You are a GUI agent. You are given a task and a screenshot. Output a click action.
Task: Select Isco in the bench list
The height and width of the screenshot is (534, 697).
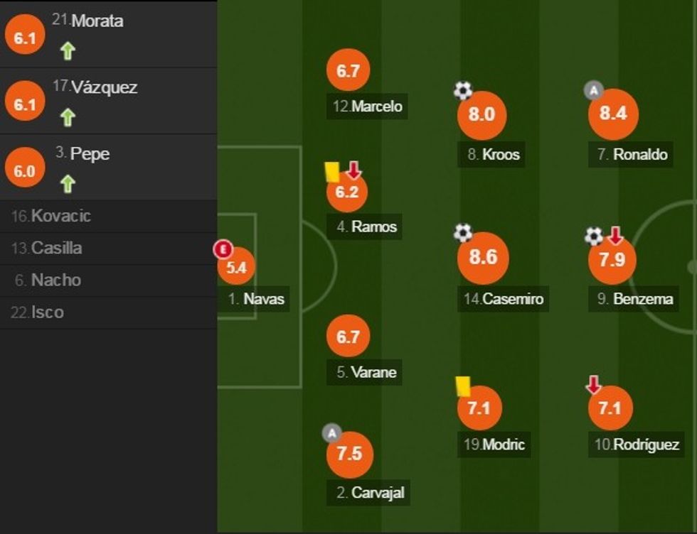[x=47, y=312]
